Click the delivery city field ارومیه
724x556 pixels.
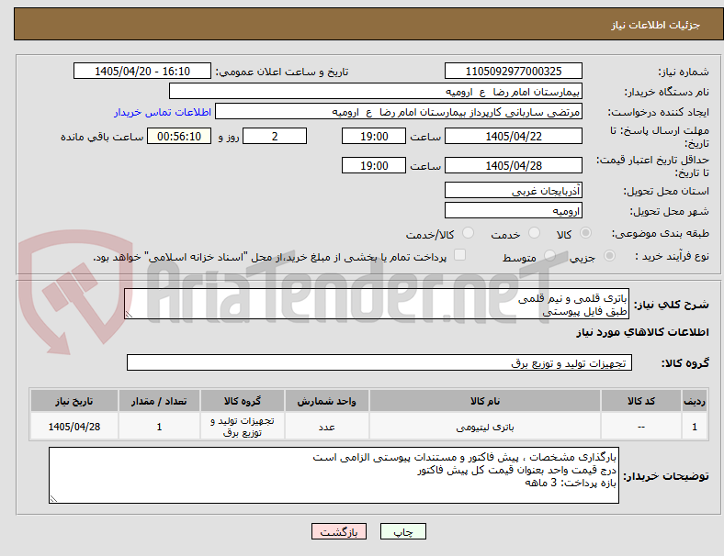point(514,210)
